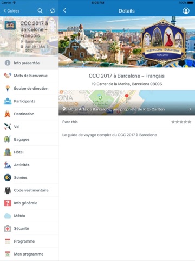The width and height of the screenshot is (195, 261).
Task: Open the search magnifier icon
Action: (x=40, y=11)
